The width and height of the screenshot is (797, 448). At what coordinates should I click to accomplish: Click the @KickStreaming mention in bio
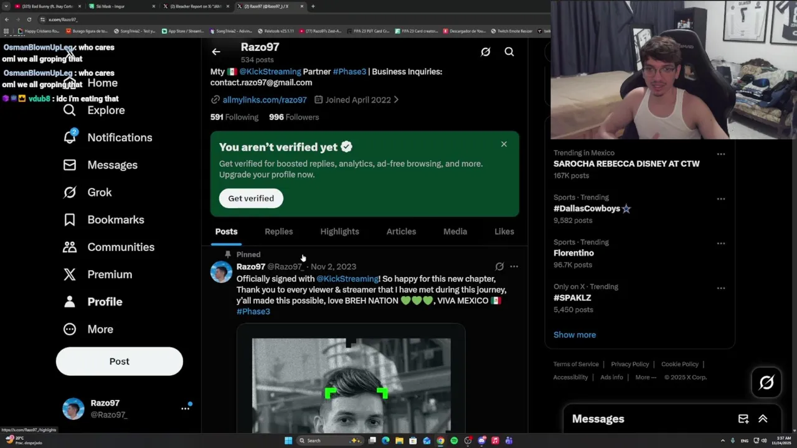pos(270,72)
